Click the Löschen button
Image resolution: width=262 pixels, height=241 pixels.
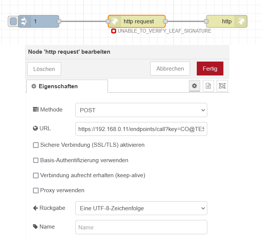click(44, 69)
